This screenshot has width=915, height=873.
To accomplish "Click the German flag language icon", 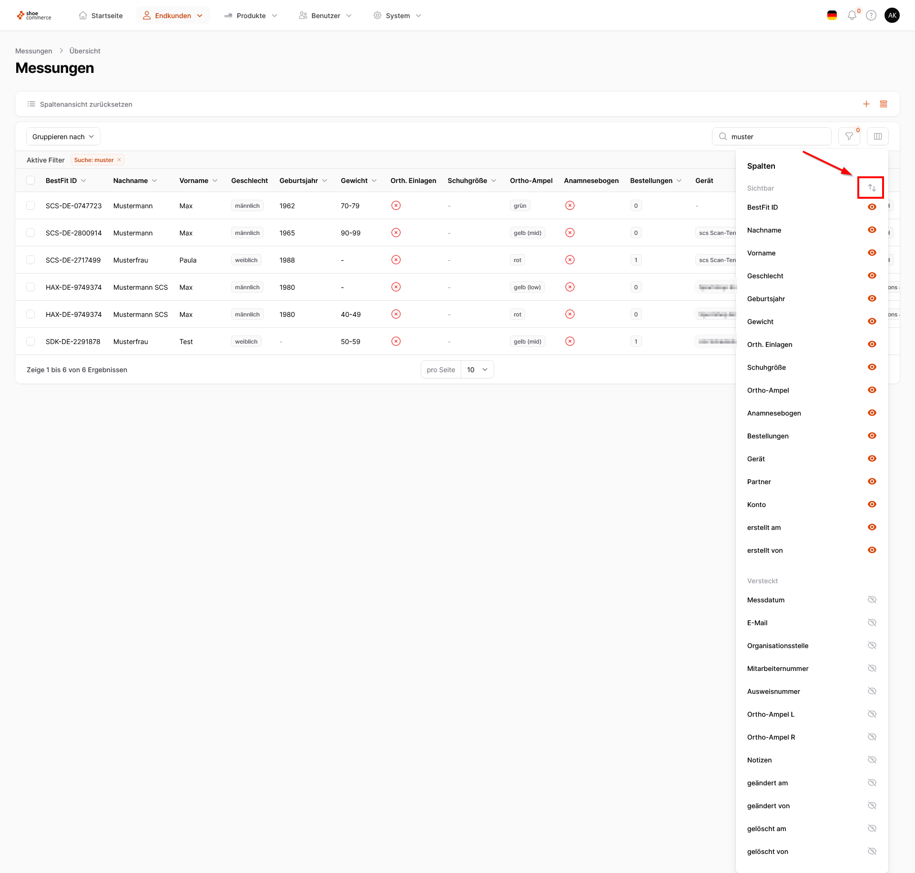I will pos(832,16).
